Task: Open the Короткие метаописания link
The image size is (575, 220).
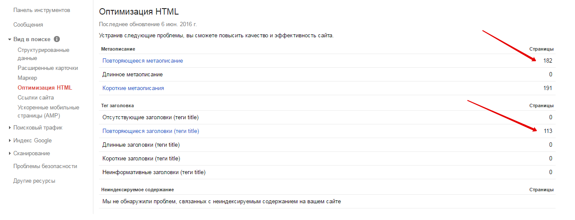Action: click(133, 88)
